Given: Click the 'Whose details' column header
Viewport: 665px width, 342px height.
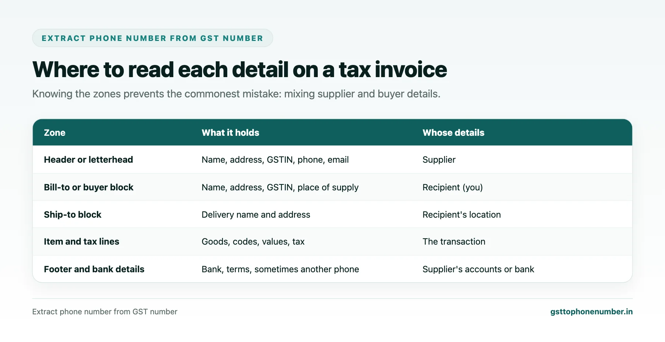Looking at the screenshot, I should tap(453, 133).
